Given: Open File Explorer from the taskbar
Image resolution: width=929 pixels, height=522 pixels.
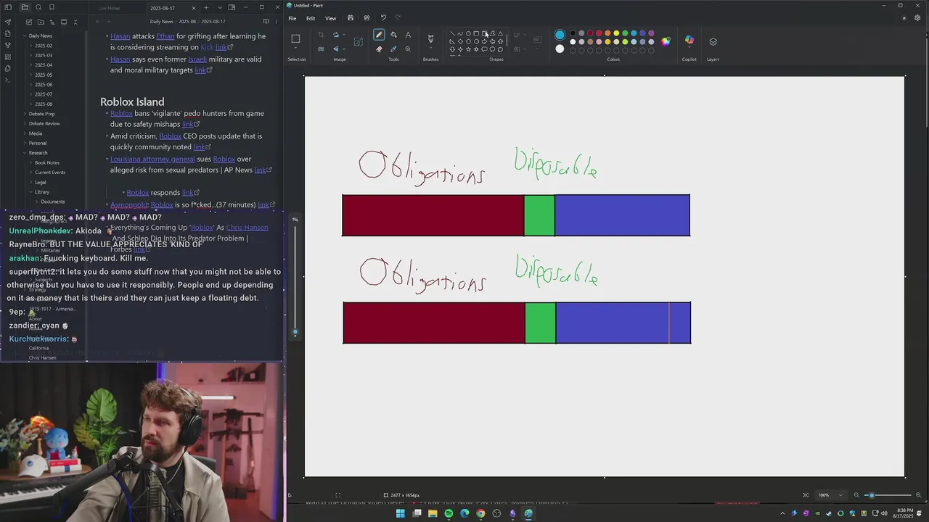Looking at the screenshot, I should coord(433,513).
